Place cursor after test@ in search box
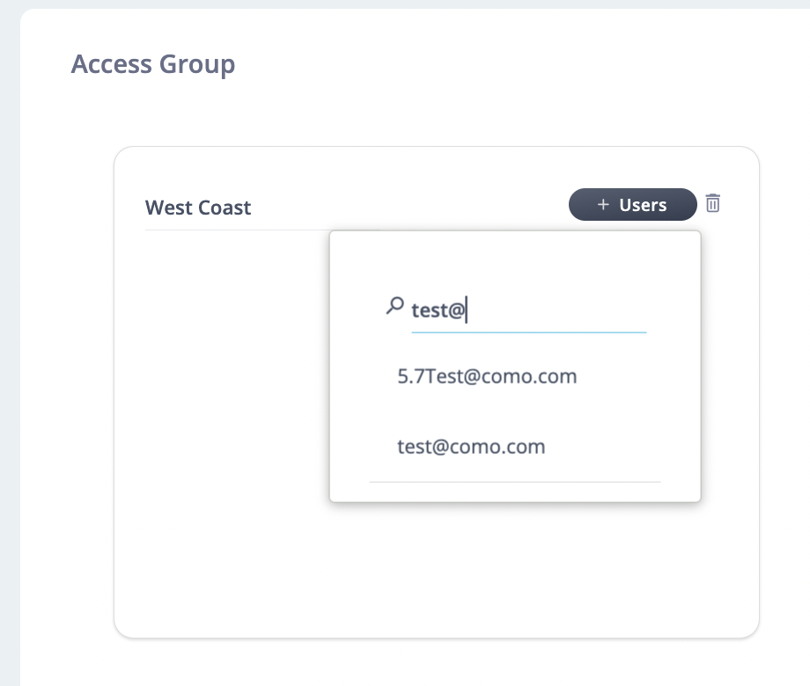 tap(467, 310)
